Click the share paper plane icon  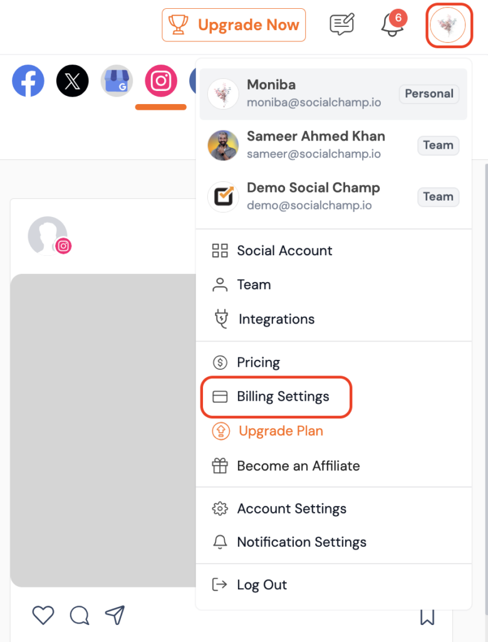(115, 615)
